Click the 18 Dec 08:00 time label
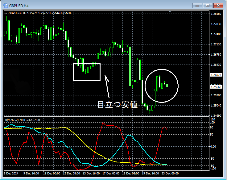The width and height of the screenshot is (227, 180). (x=130, y=174)
